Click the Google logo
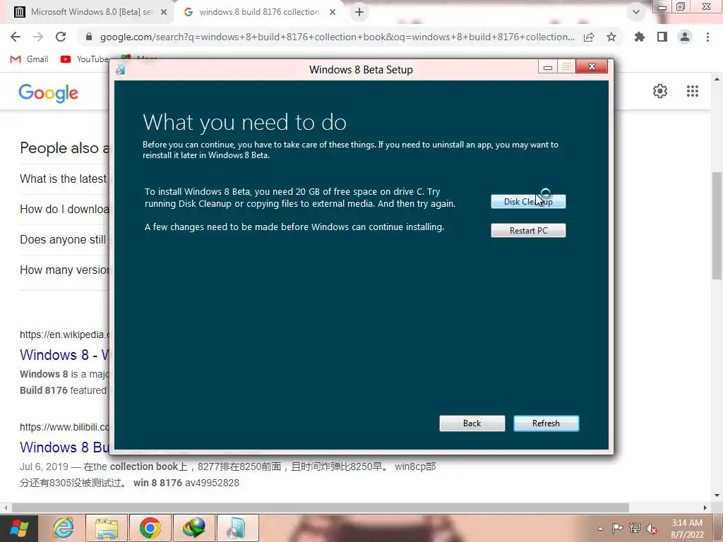 [49, 92]
